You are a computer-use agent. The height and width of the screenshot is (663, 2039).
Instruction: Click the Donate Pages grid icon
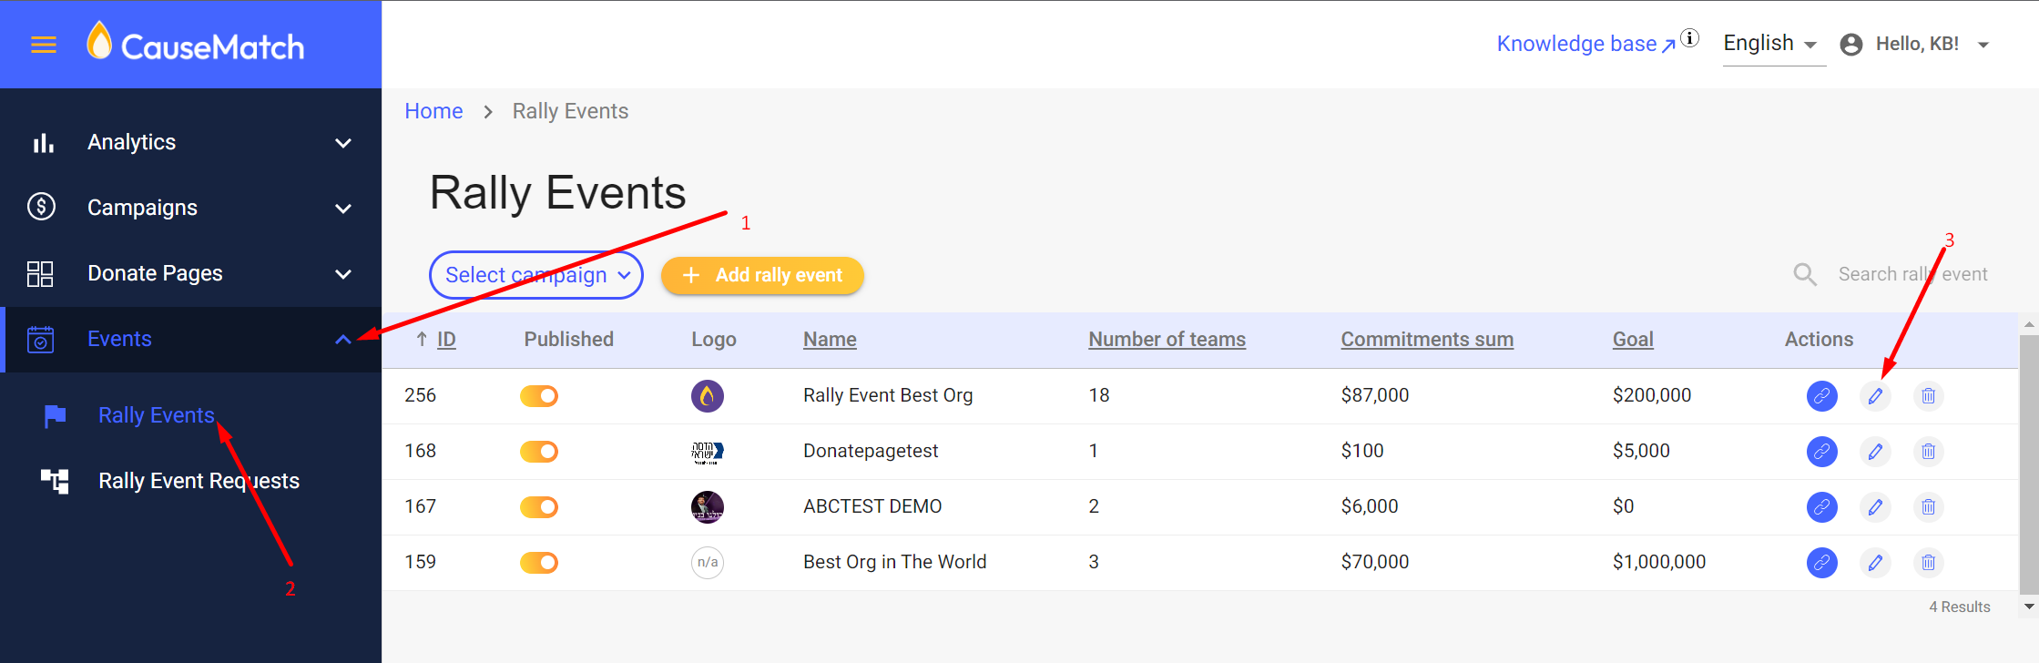click(40, 273)
